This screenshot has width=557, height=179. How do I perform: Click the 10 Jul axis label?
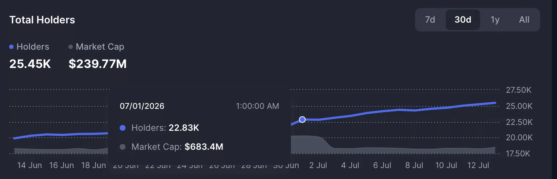tap(446, 165)
